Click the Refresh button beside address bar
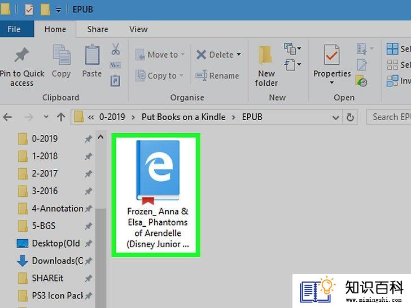Viewport: 411px width, 308px height. [350, 117]
